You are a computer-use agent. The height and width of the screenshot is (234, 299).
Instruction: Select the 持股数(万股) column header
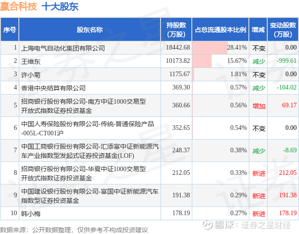click(x=176, y=29)
